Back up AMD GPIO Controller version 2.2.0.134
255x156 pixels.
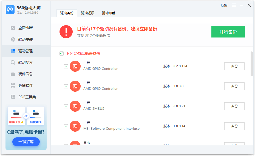(x=234, y=66)
